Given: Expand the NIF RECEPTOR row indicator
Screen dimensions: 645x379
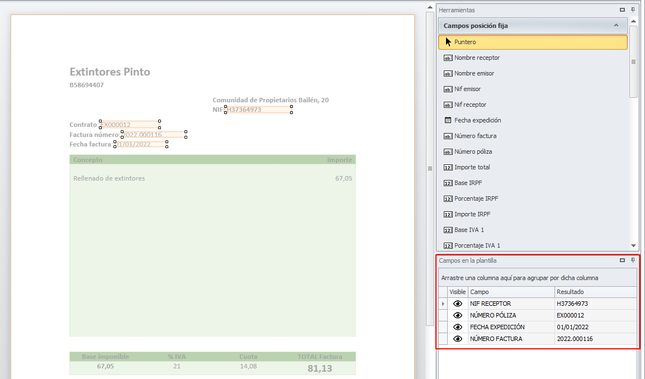Looking at the screenshot, I should (x=443, y=304).
